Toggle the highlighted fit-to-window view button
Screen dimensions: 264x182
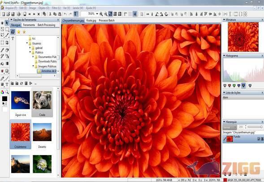[x=110, y=14]
